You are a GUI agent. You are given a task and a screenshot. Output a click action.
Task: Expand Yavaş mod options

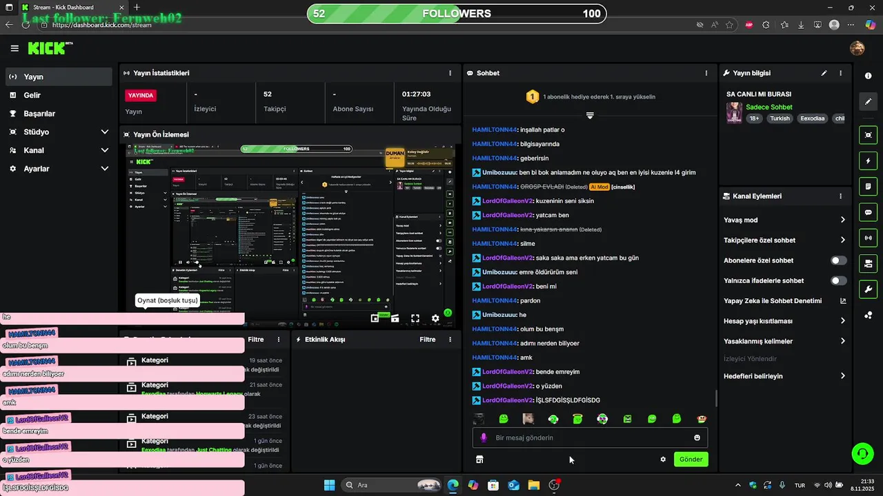click(x=843, y=220)
